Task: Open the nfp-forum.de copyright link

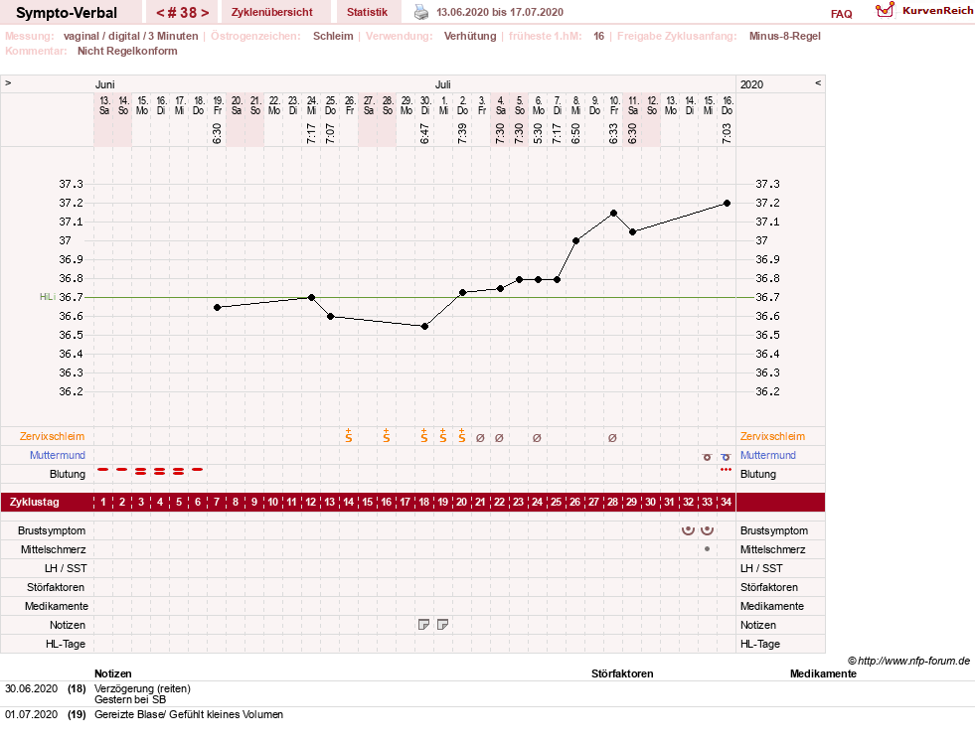Action: (908, 661)
